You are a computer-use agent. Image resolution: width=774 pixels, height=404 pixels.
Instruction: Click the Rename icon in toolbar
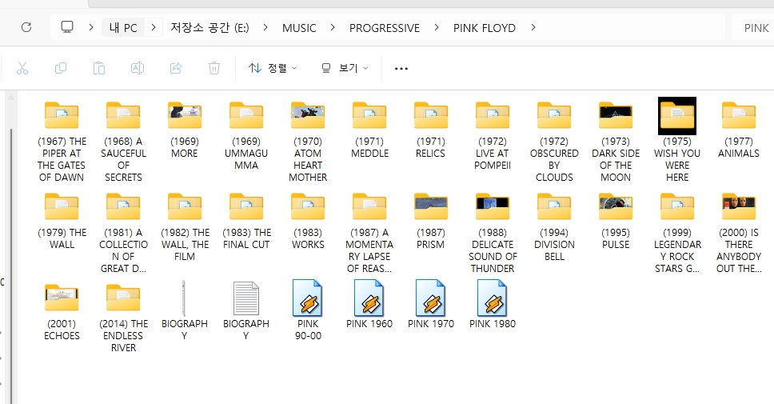pyautogui.click(x=138, y=68)
